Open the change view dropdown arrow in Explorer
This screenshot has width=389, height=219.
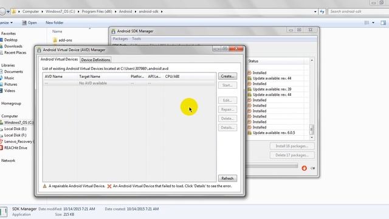[x=373, y=23]
